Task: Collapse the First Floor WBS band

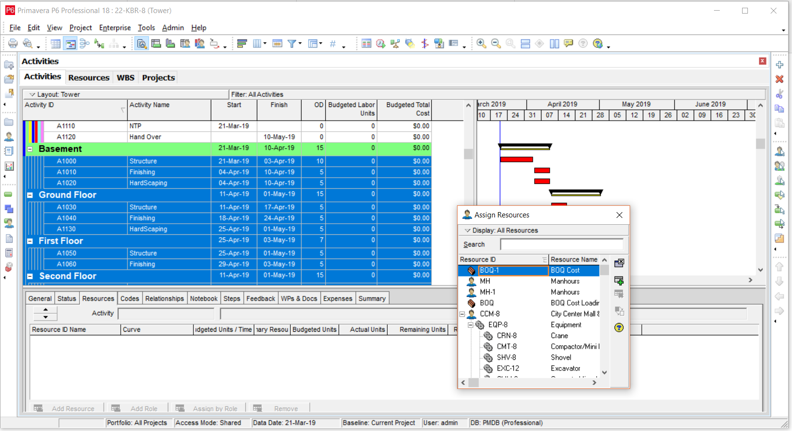Action: (x=30, y=241)
